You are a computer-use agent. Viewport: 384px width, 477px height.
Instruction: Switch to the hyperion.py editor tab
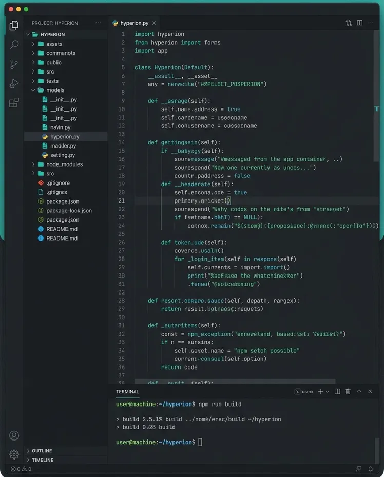coord(134,23)
